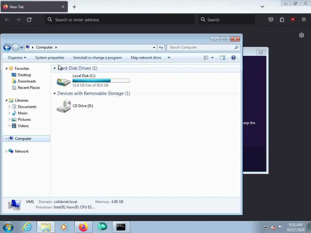Screen dimensions: 311x233
Task: Open the Firefox application menu
Action: (x=304, y=19)
